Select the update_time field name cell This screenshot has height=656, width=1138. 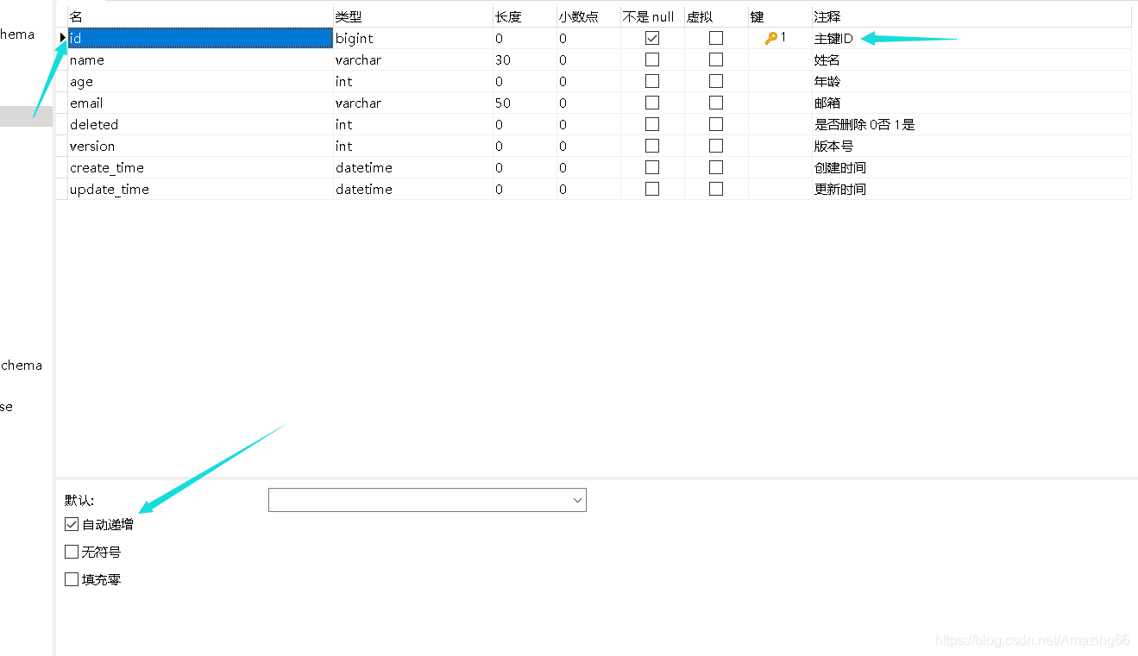[200, 189]
